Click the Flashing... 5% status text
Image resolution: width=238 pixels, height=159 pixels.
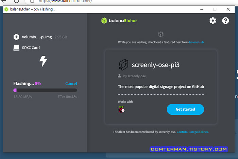[27, 84]
